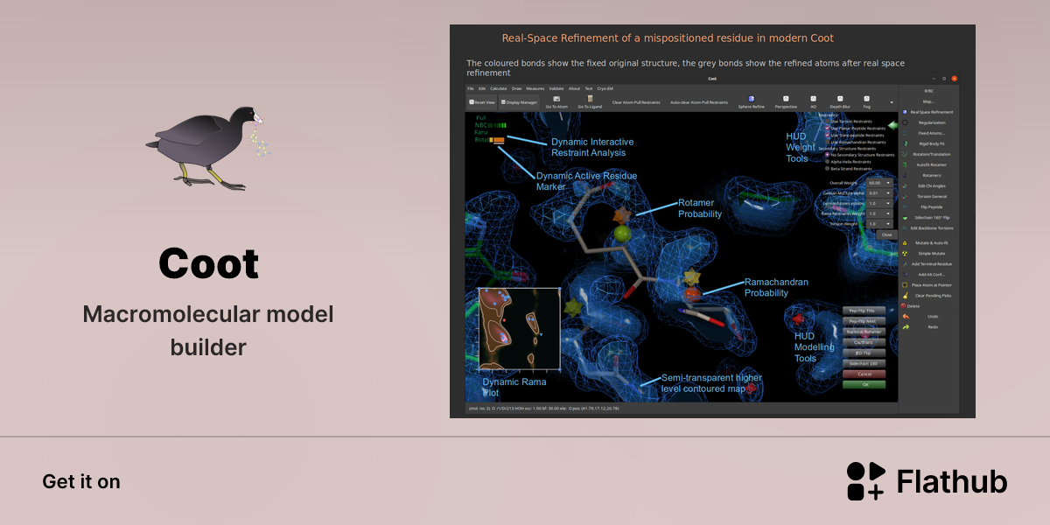The width and height of the screenshot is (1050, 525).
Task: Toggle Use Planar Peptide Restraints checkbox
Action: 827,128
